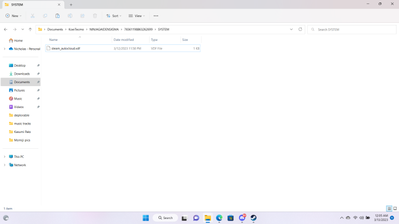Viewport: 399px width, 224px height.
Task: Open the Windows Start menu
Action: coord(146,218)
